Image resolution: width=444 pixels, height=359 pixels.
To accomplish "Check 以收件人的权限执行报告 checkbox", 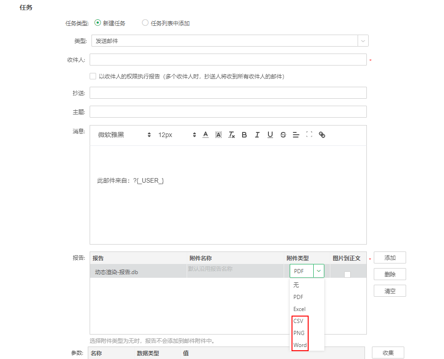I will [x=92, y=76].
